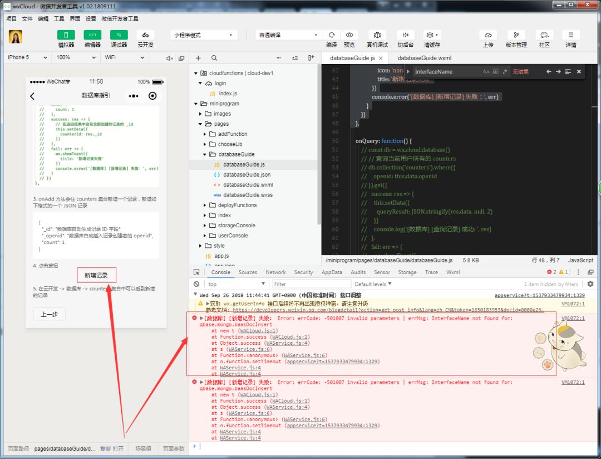601x459 pixels.
Task: Click the upload (上传) icon
Action: [x=488, y=35]
